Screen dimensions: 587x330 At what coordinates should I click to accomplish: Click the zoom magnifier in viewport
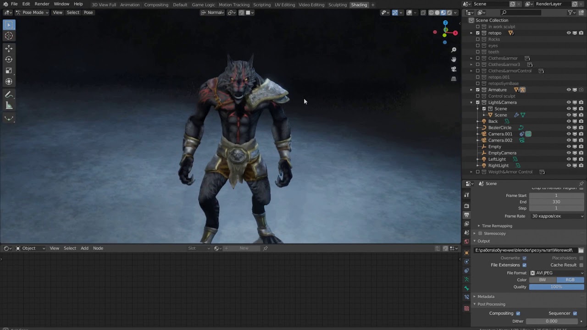(454, 49)
